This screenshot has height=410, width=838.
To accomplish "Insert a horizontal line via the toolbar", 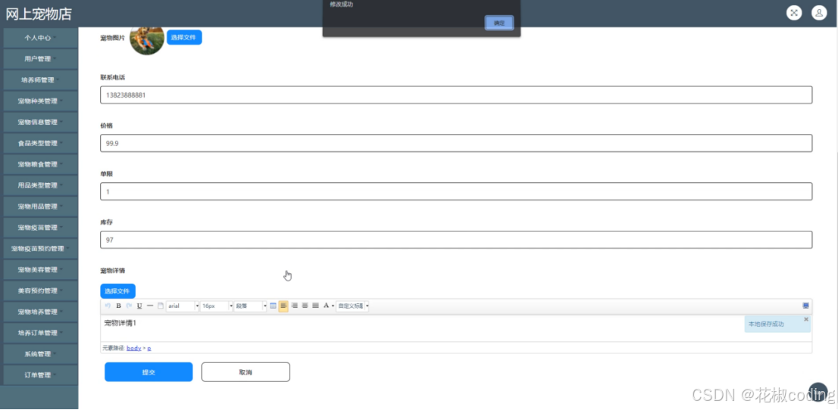I will (x=150, y=306).
